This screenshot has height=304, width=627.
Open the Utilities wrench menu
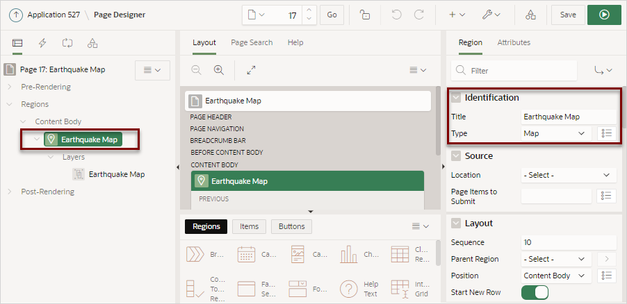pos(491,15)
